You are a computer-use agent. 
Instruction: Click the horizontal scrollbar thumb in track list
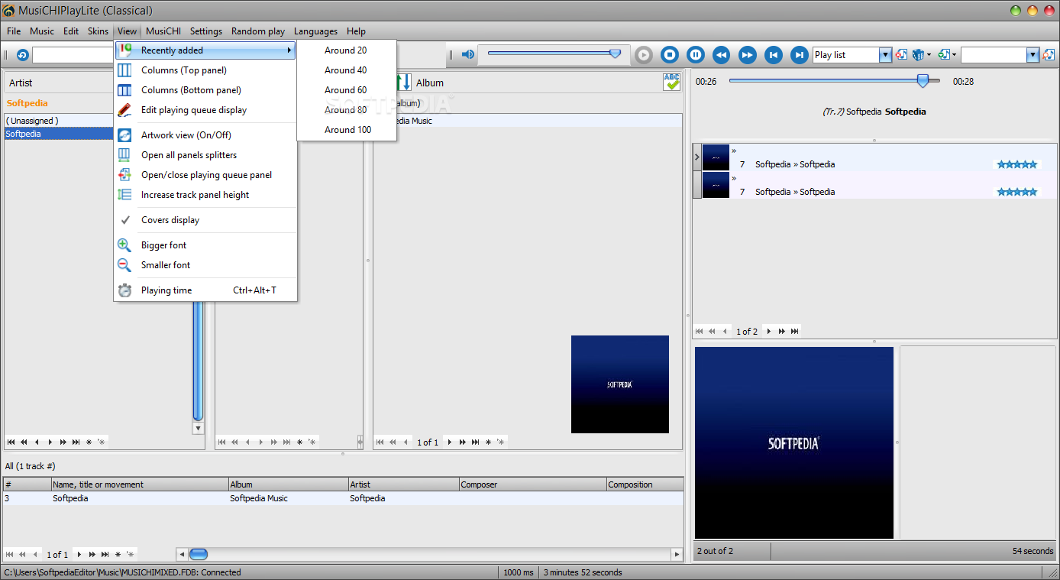(199, 554)
